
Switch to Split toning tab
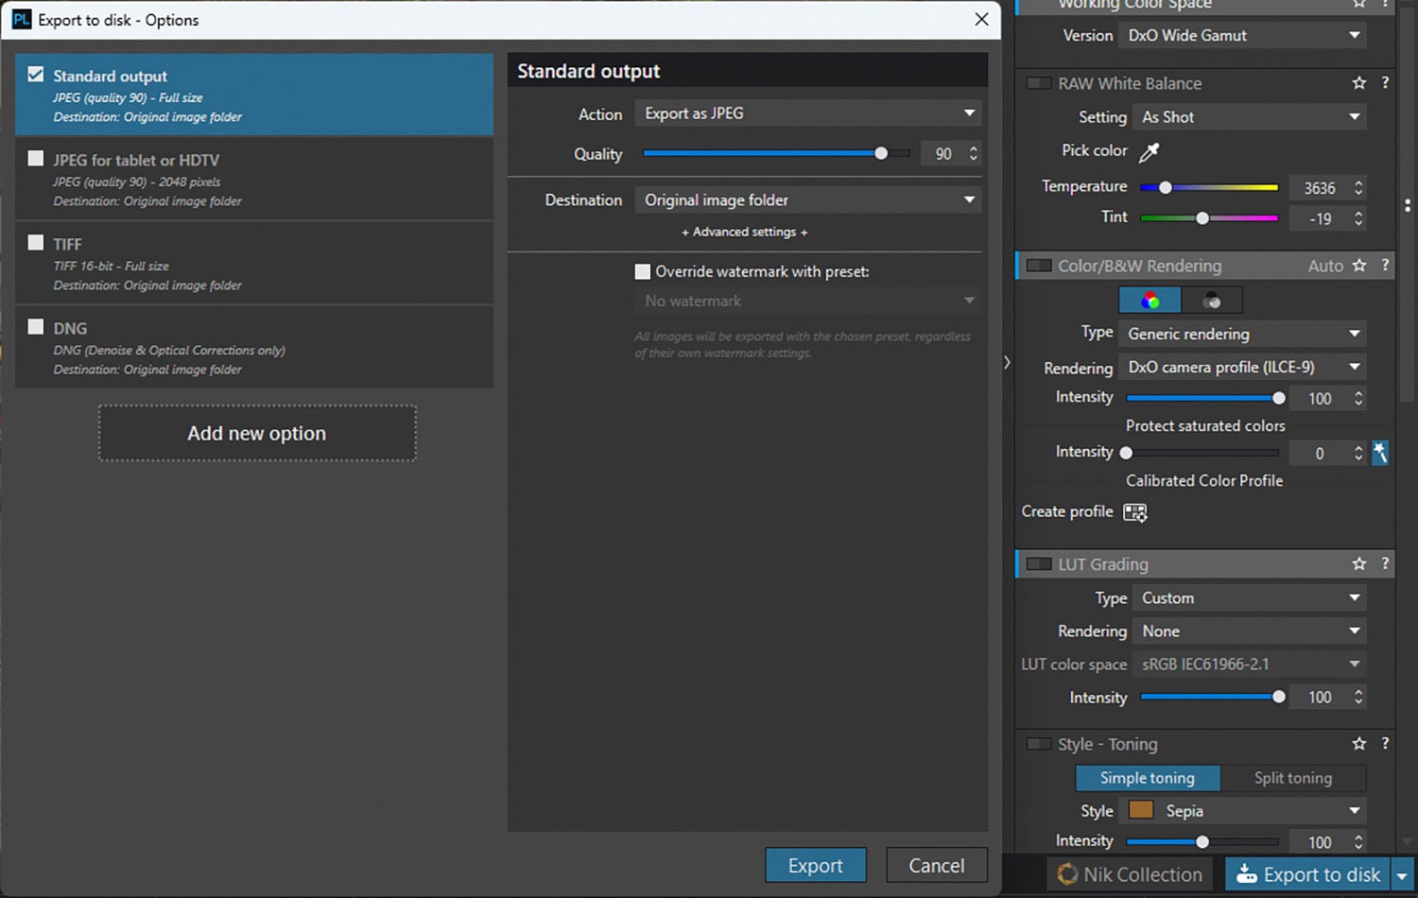1292,778
